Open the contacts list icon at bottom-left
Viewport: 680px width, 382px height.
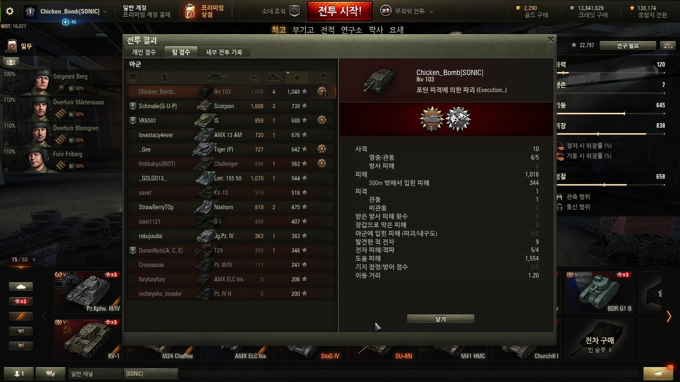pos(19,374)
